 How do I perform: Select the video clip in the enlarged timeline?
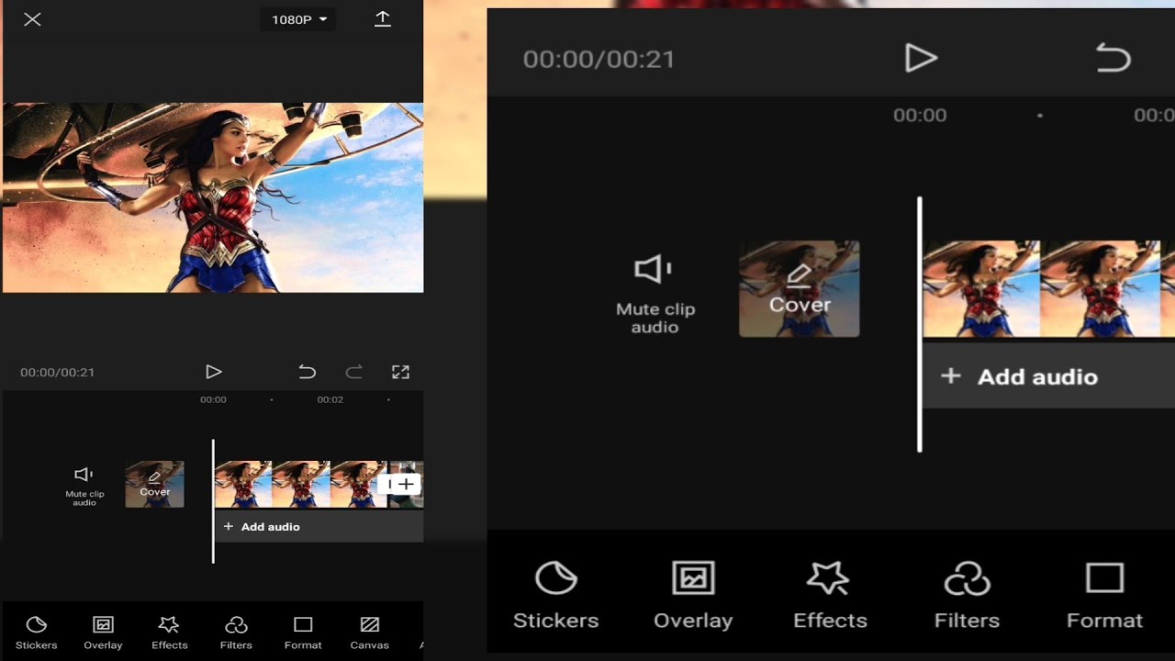point(1049,288)
